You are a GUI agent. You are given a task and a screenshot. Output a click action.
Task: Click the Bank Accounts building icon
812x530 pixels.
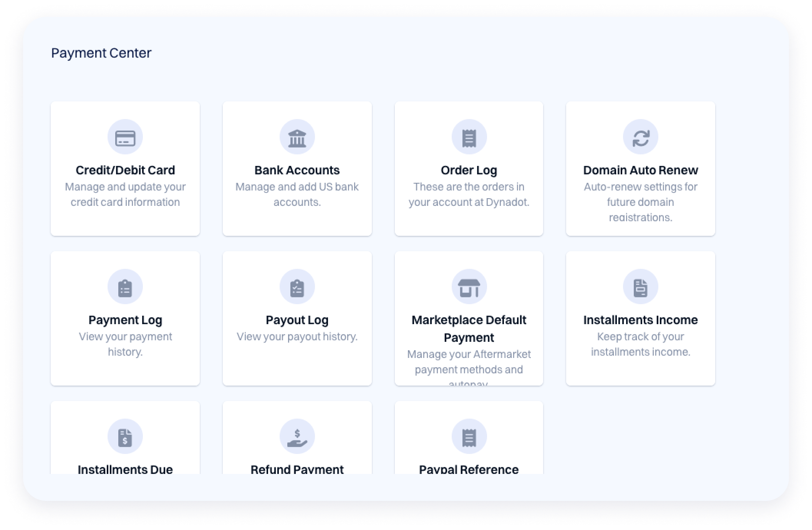point(297,137)
